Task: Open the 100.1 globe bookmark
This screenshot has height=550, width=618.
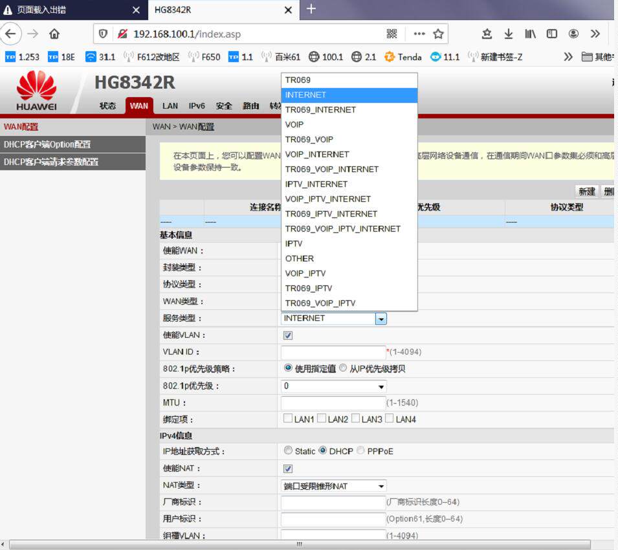Action: pyautogui.click(x=326, y=57)
